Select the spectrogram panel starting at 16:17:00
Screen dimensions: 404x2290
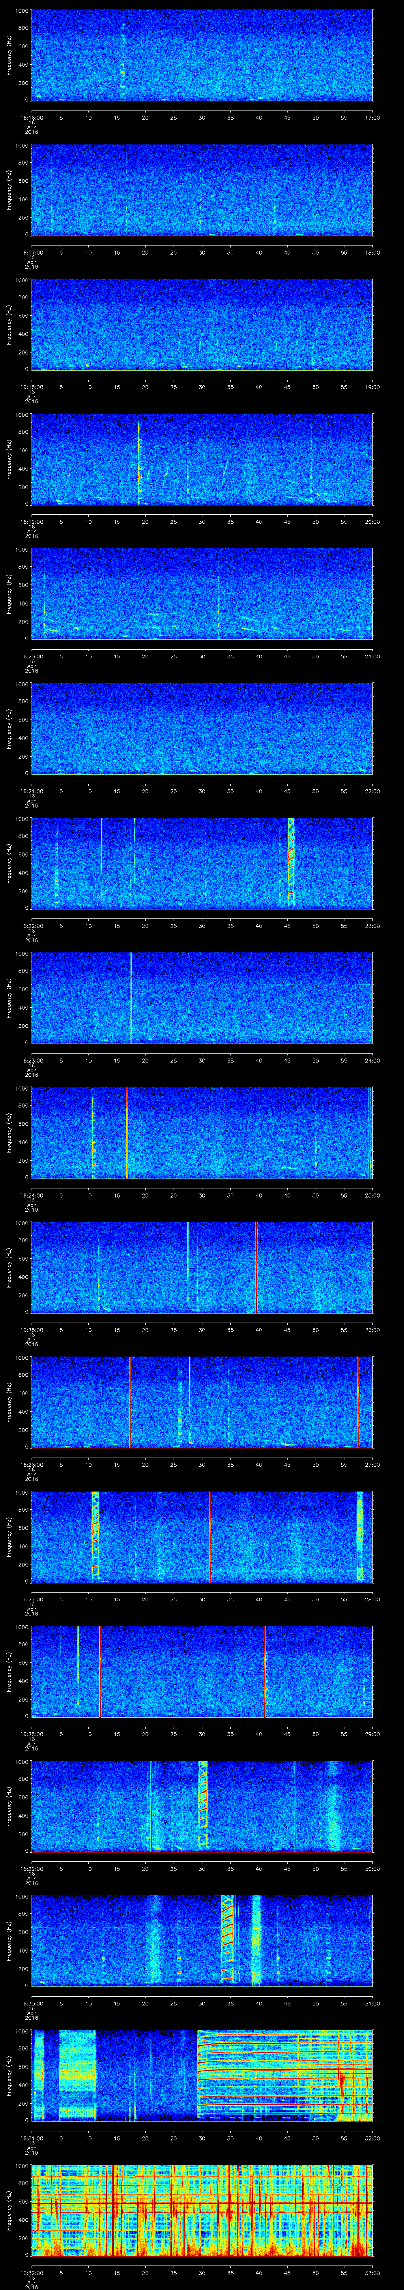coord(202,190)
